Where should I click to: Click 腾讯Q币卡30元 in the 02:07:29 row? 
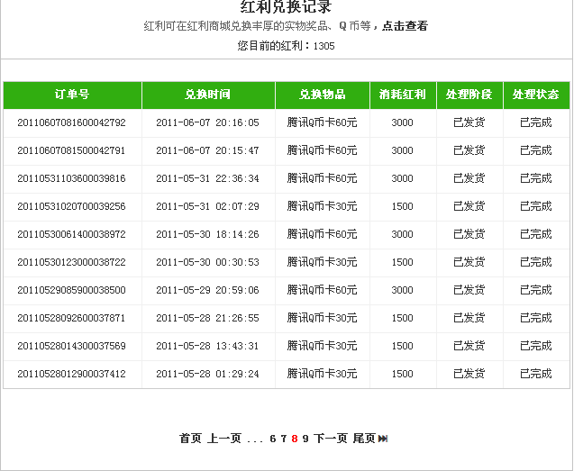pyautogui.click(x=323, y=206)
